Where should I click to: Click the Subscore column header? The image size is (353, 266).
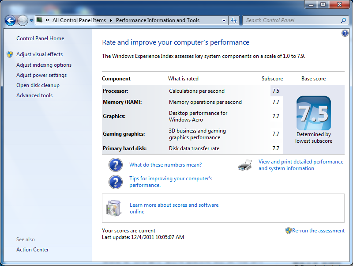click(272, 79)
